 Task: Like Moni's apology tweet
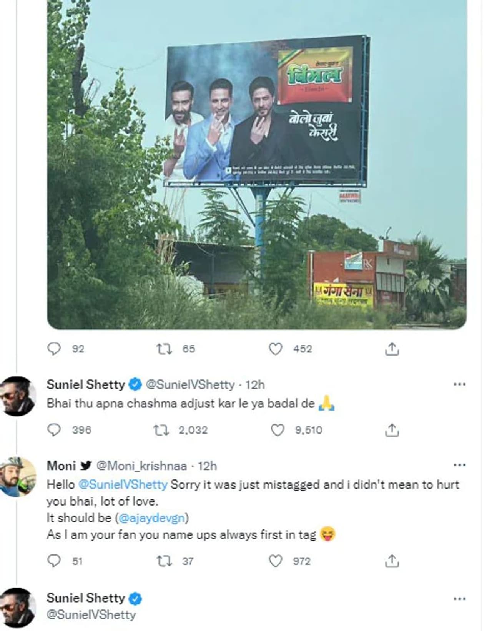coord(275,561)
